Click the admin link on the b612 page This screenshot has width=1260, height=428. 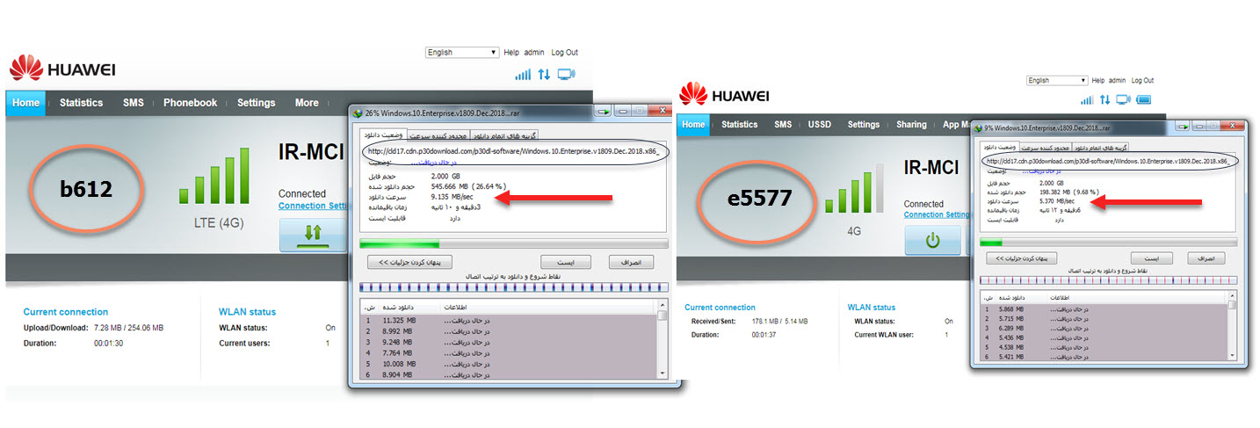point(534,53)
